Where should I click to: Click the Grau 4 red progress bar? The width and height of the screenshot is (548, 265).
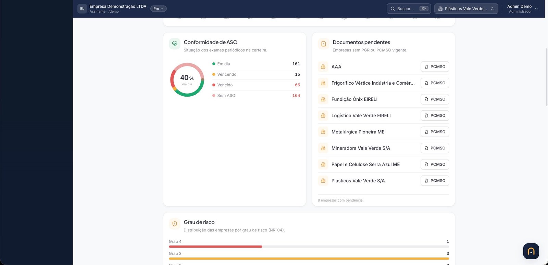coord(215,246)
